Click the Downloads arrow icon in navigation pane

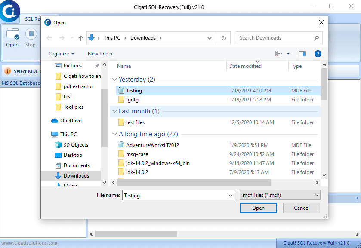pos(58,176)
